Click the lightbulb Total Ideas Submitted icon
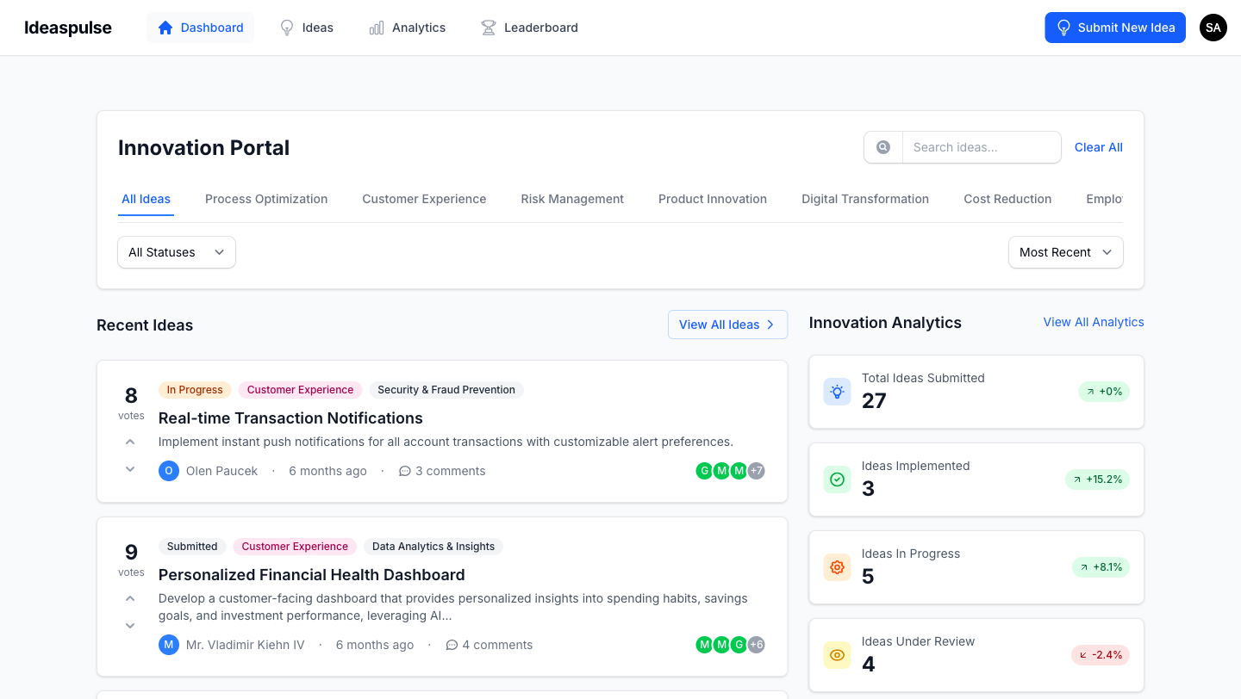This screenshot has height=699, width=1241. 837,392
